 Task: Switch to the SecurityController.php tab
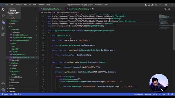pyautogui.click(x=51, y=9)
